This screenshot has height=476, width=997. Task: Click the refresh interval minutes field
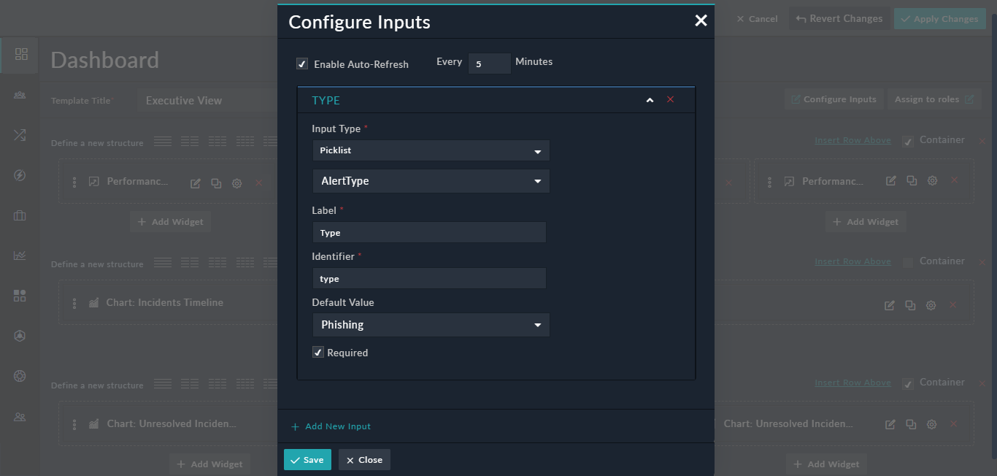click(489, 64)
